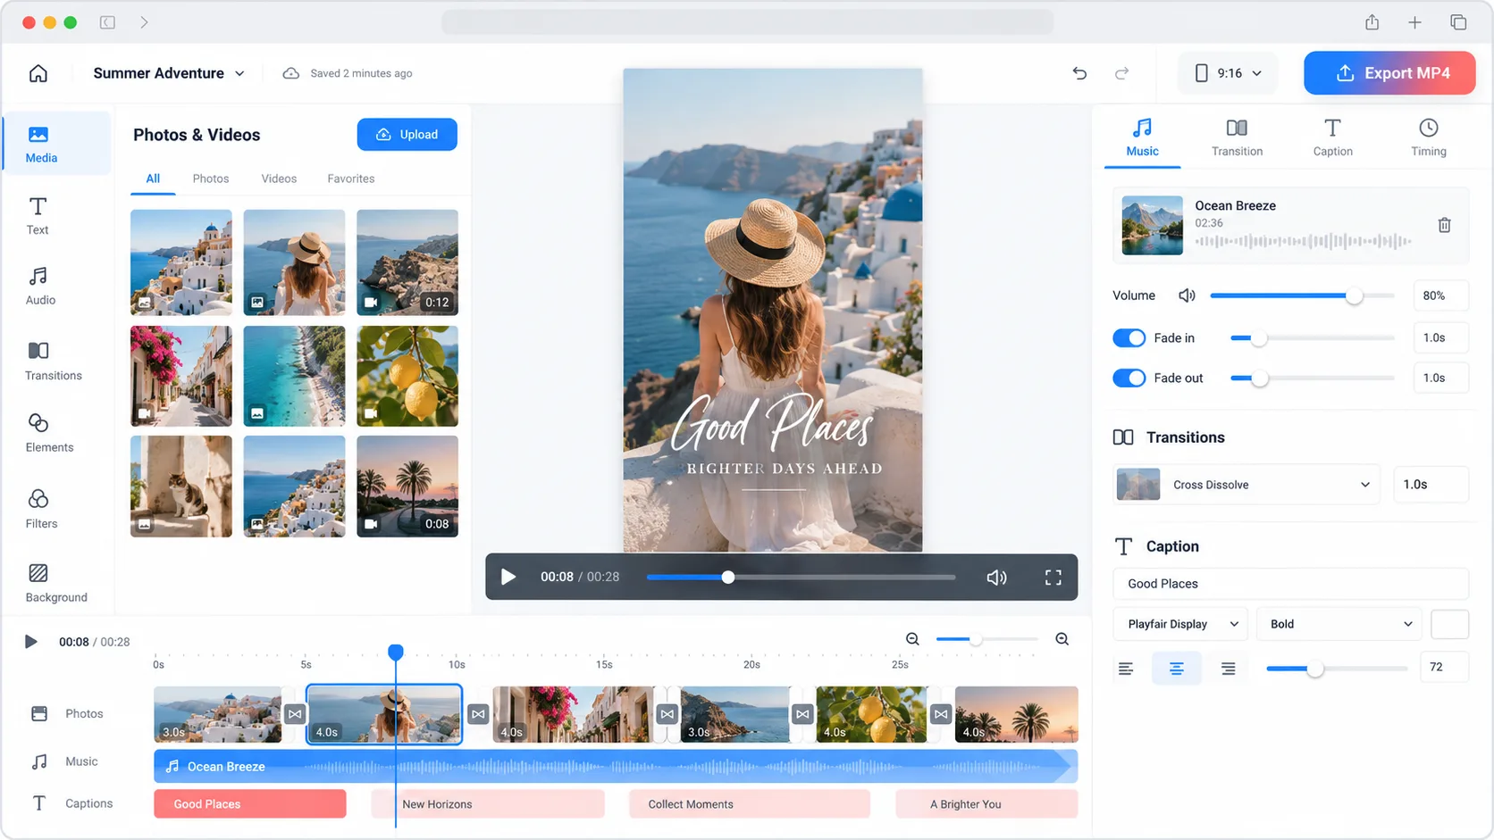
Task: Click the Good Places caption text field
Action: pos(1290,584)
